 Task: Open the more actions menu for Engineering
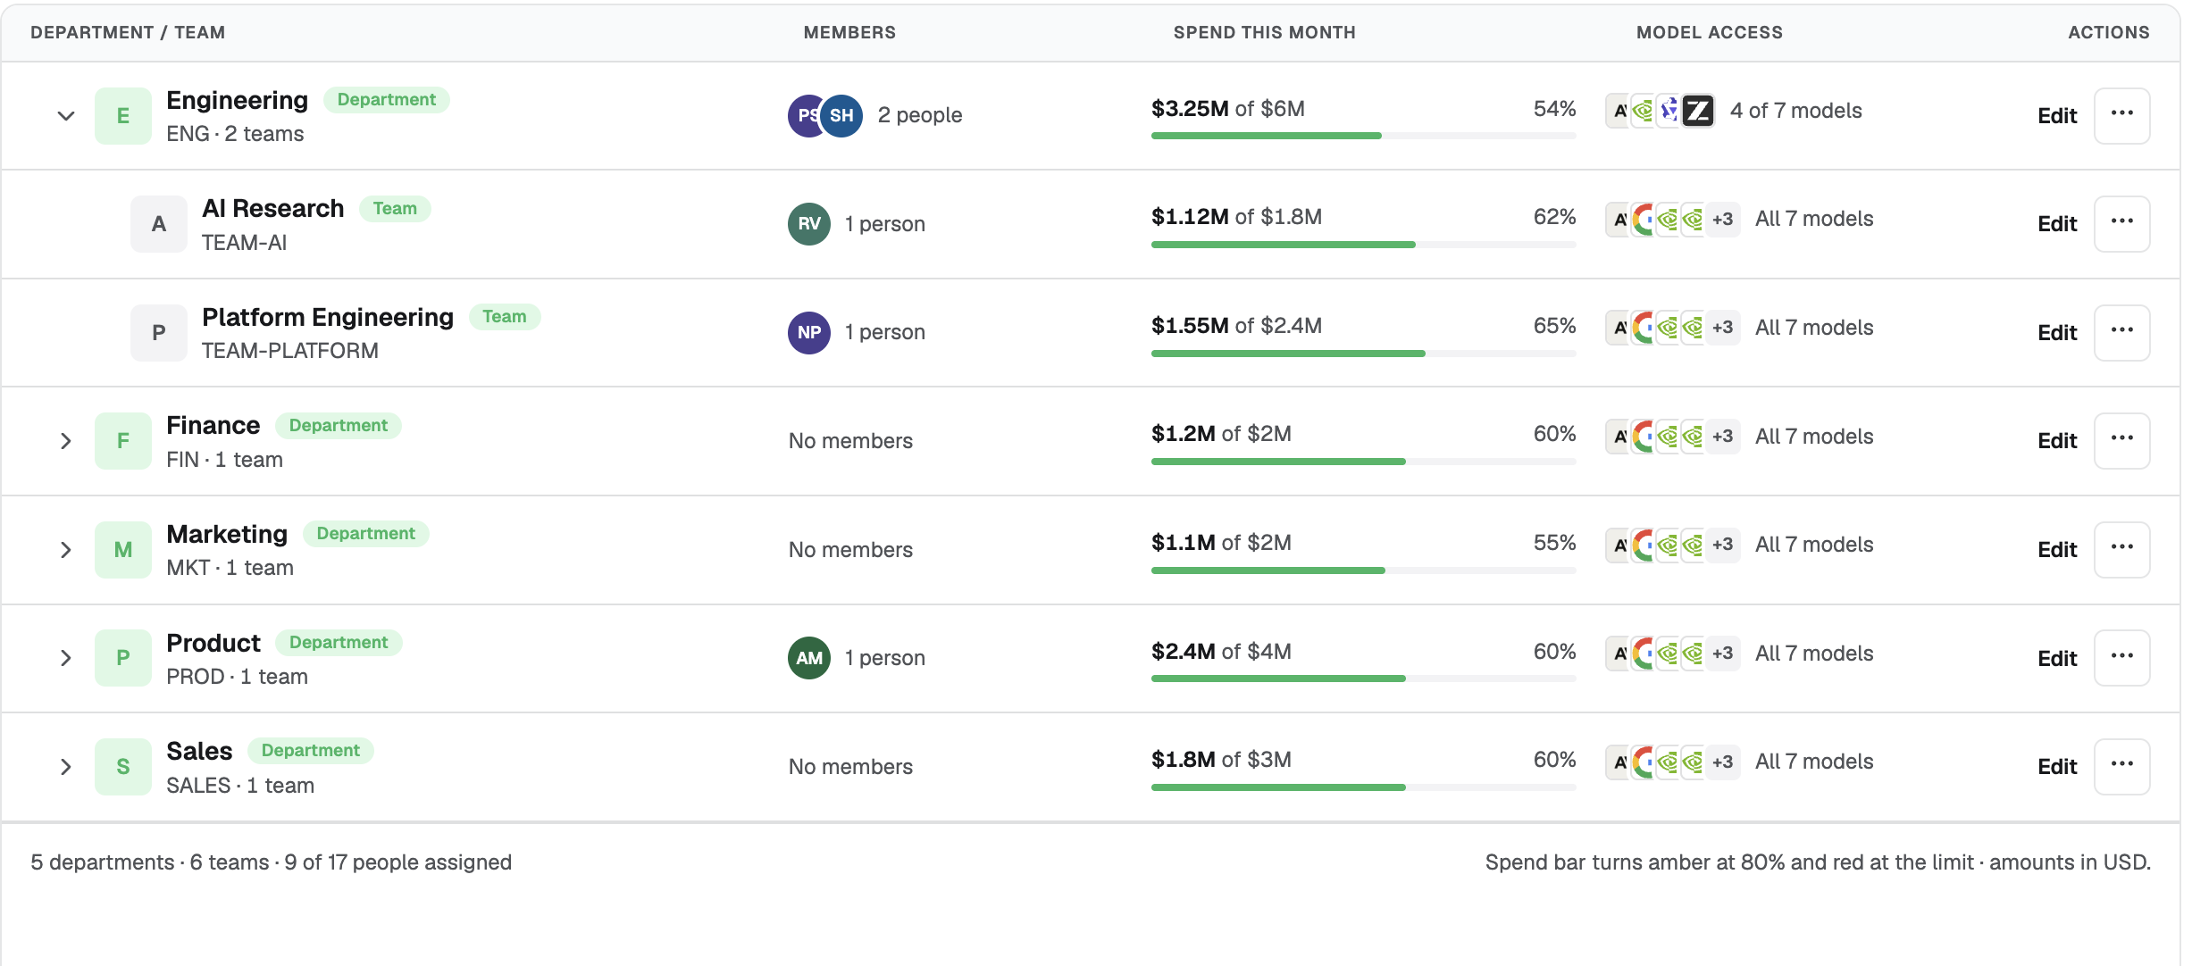coord(2121,115)
